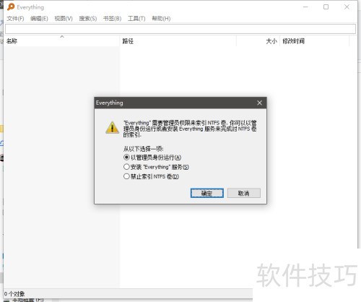Open the 工具(T) menu

(x=136, y=19)
